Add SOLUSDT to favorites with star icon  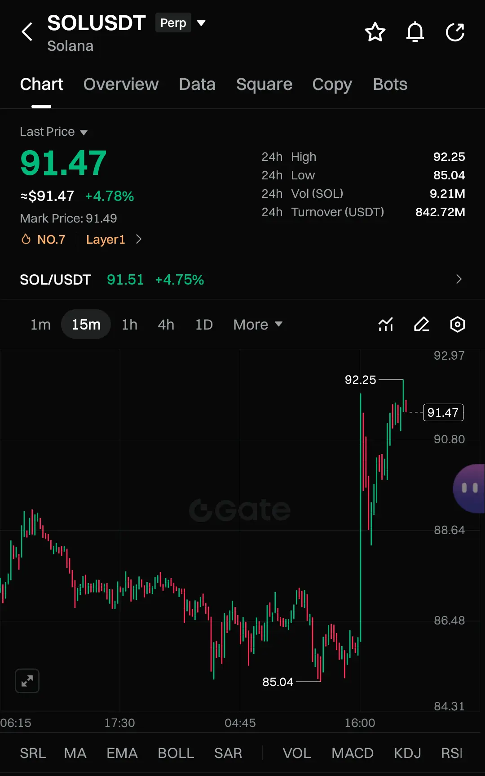click(375, 32)
